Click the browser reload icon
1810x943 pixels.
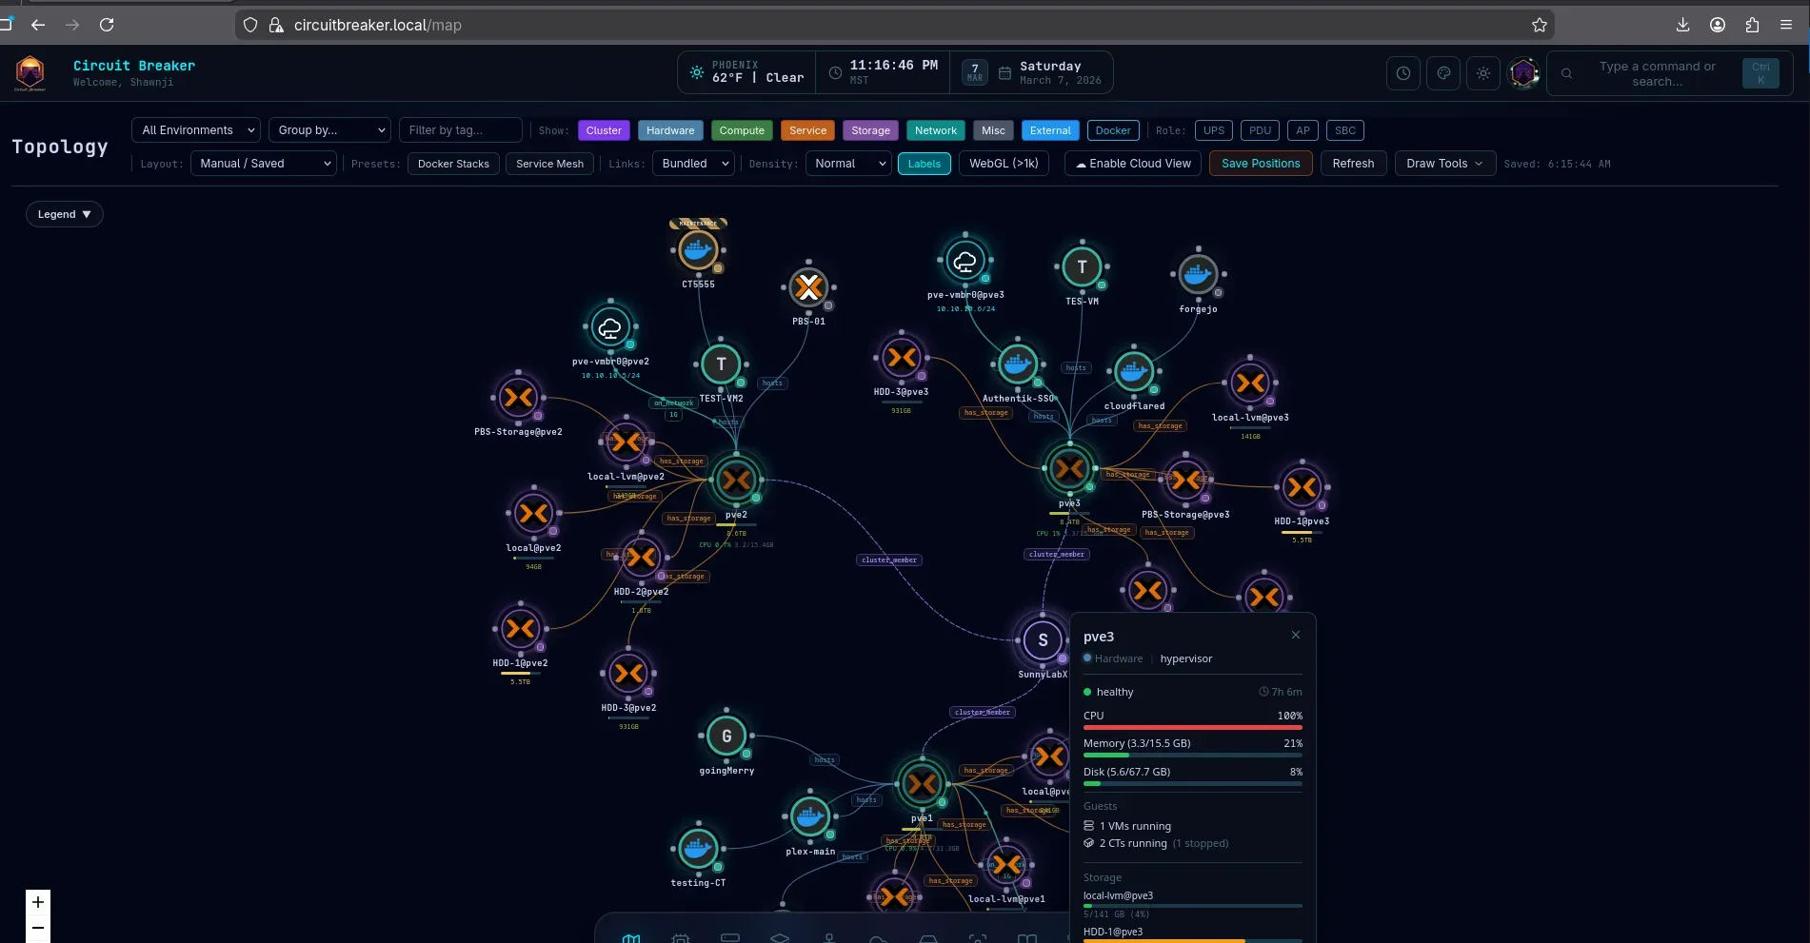[107, 25]
